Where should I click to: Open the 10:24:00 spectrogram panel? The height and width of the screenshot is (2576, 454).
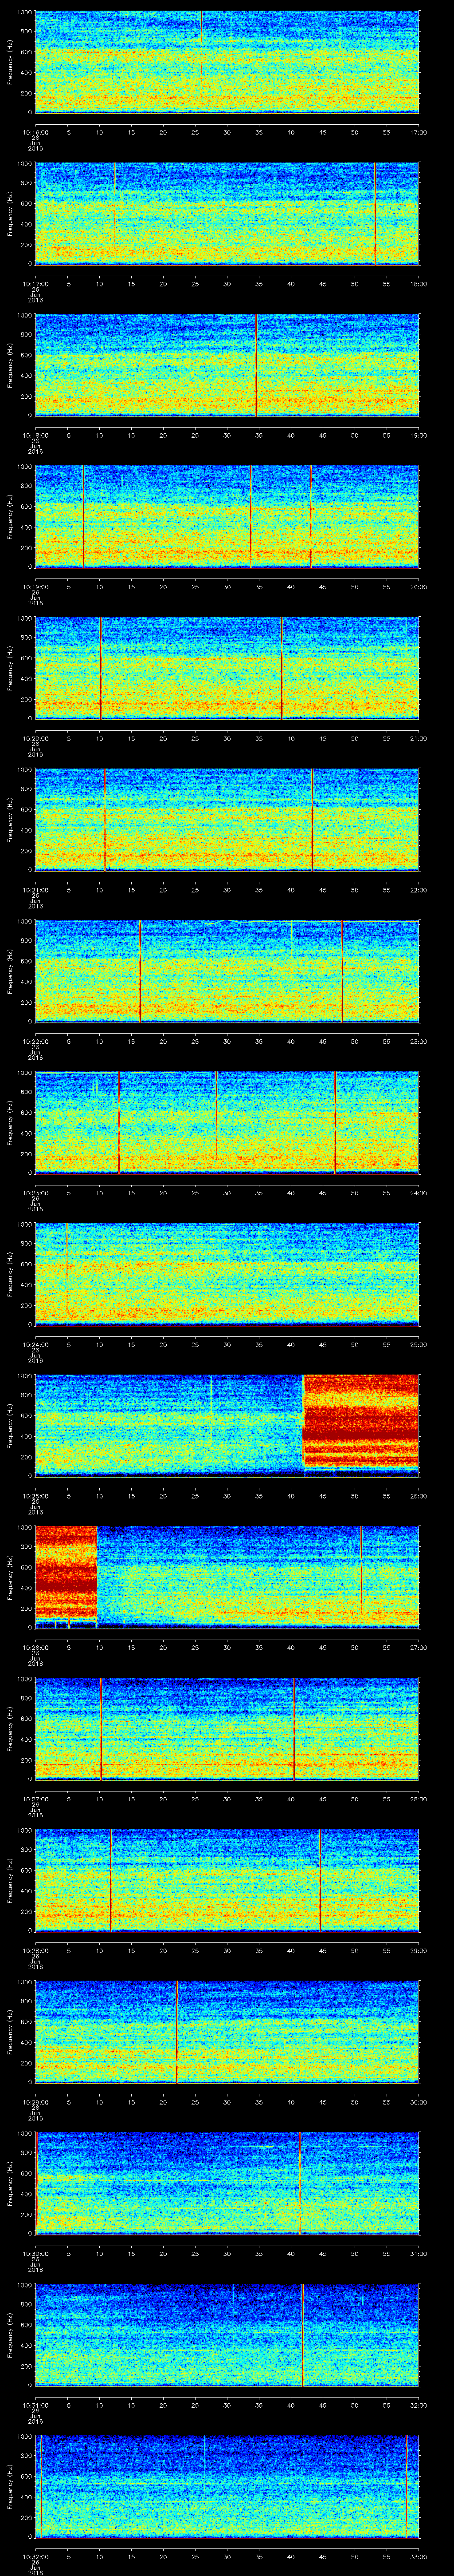click(x=227, y=1274)
